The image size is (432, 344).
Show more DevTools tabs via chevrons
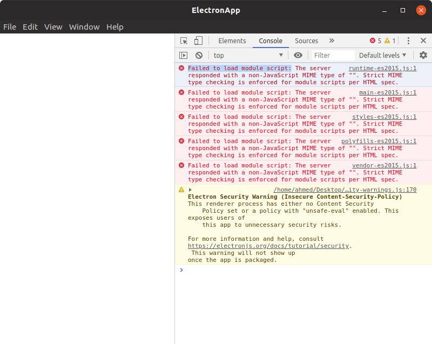pyautogui.click(x=332, y=41)
